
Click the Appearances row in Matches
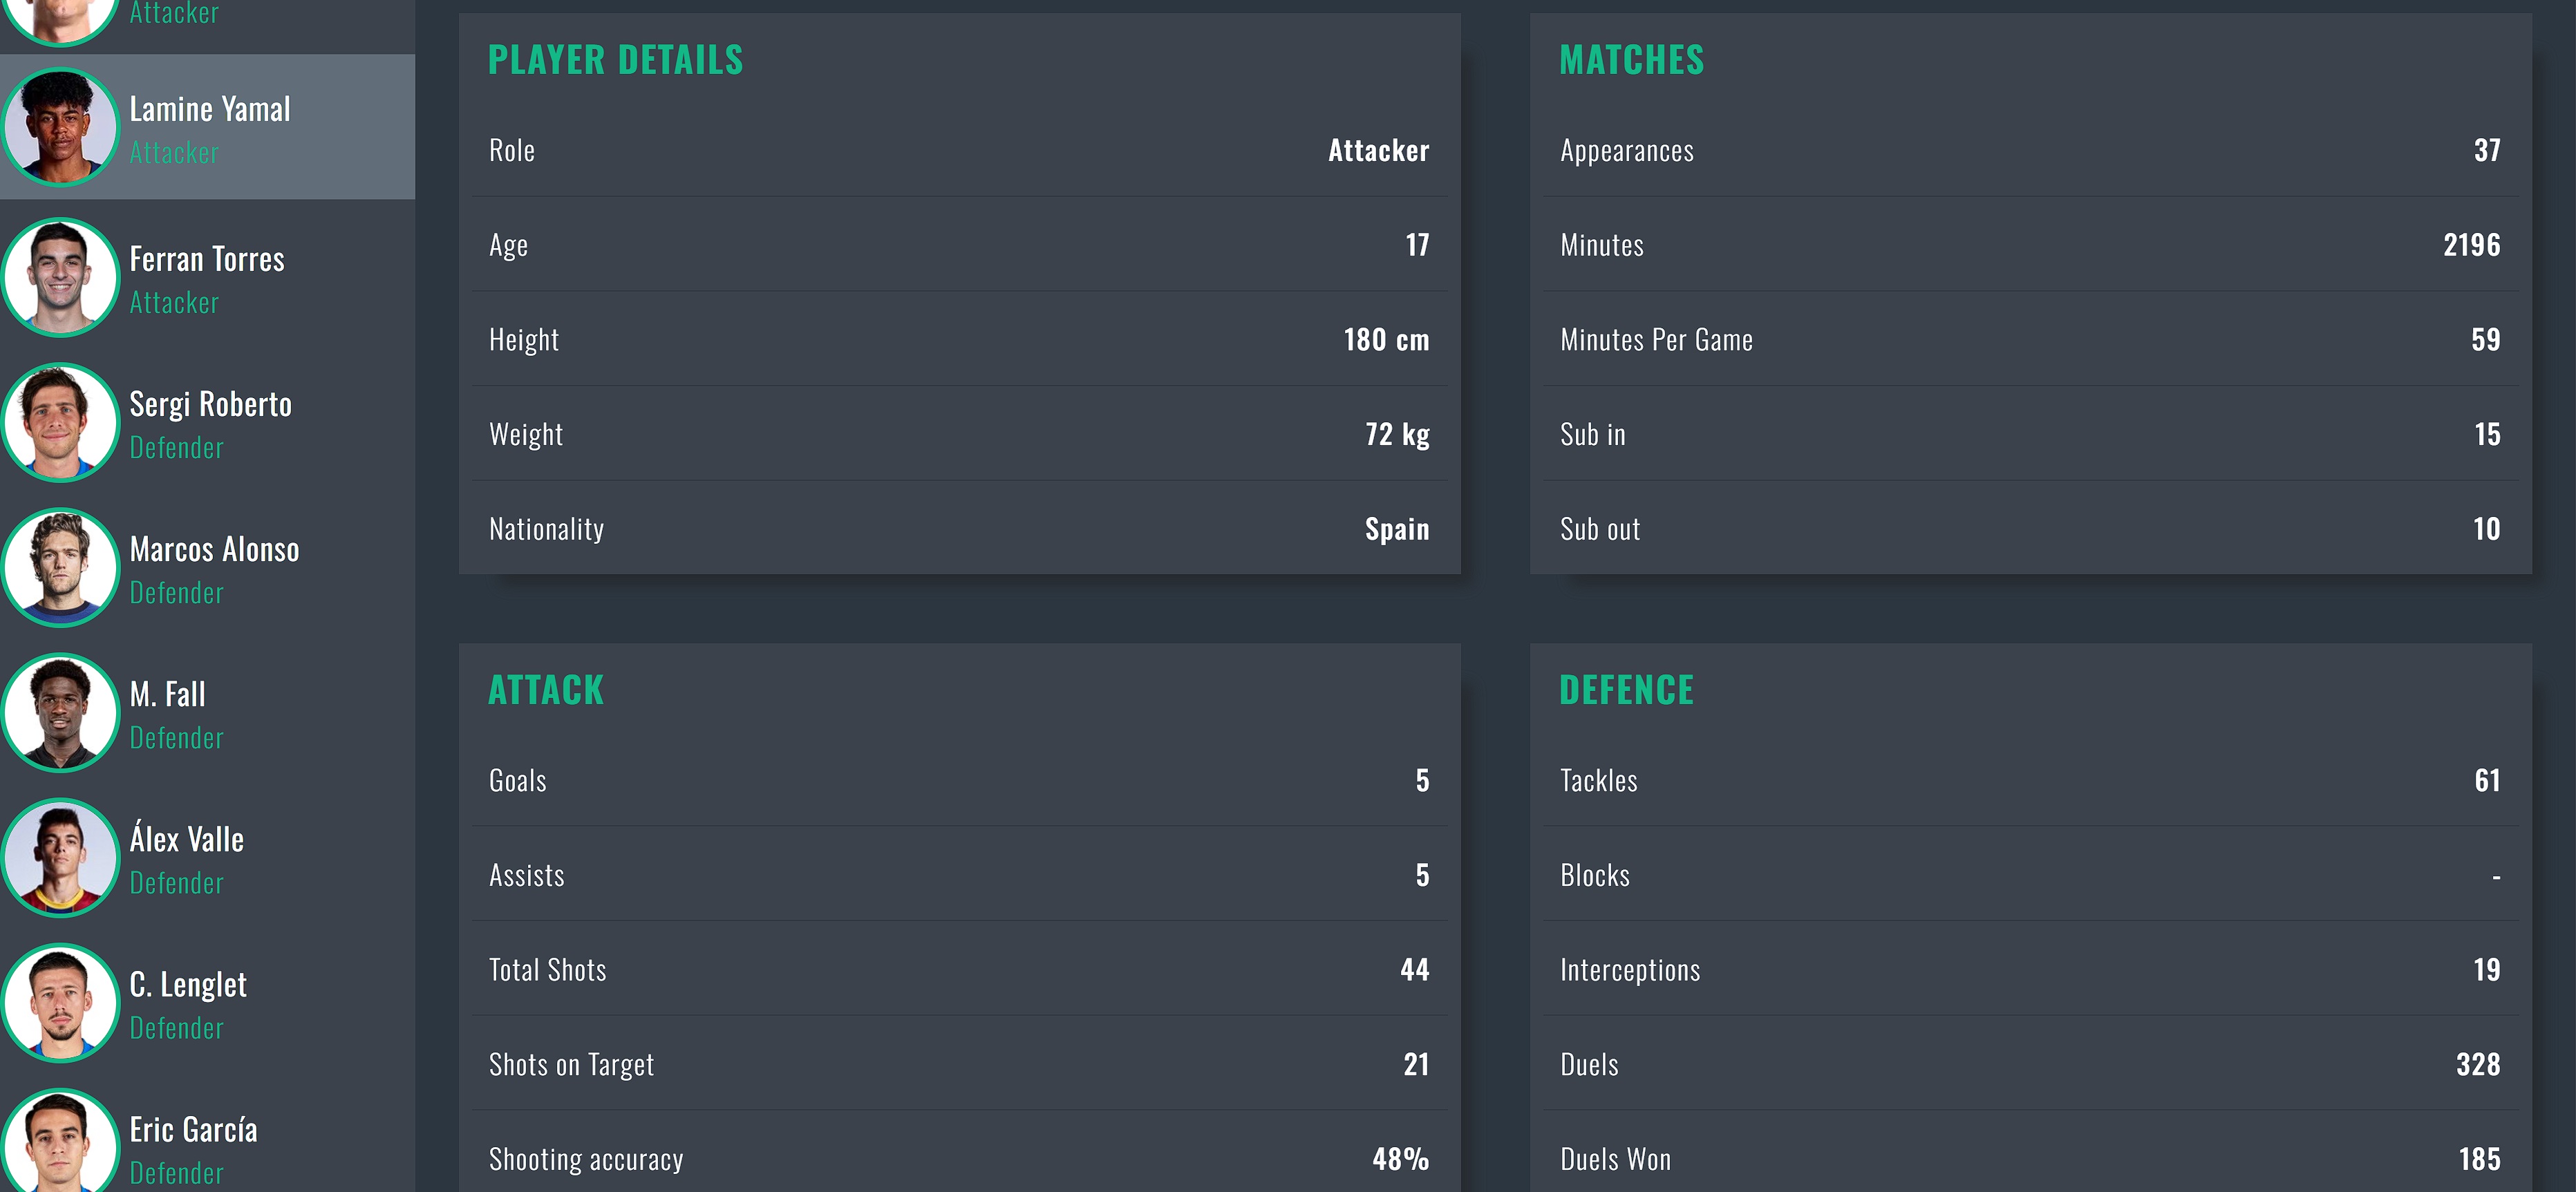2030,150
